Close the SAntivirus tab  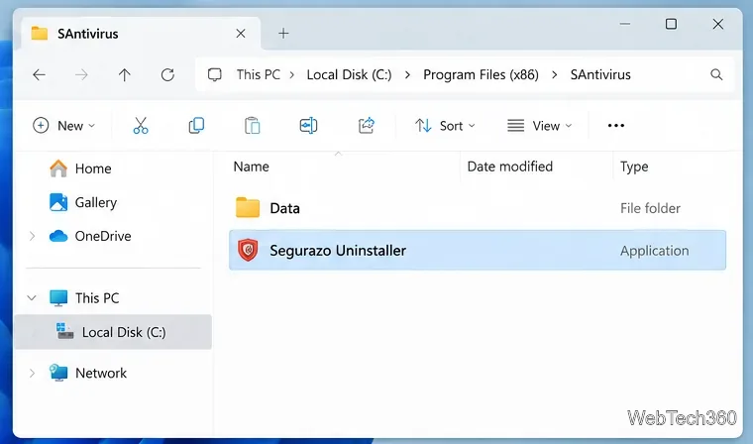pos(241,33)
